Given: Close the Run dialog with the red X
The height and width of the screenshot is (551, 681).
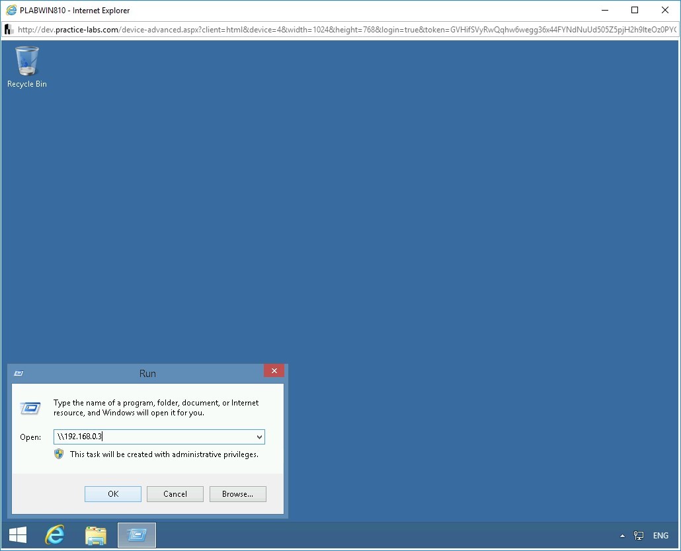Looking at the screenshot, I should tap(274, 370).
